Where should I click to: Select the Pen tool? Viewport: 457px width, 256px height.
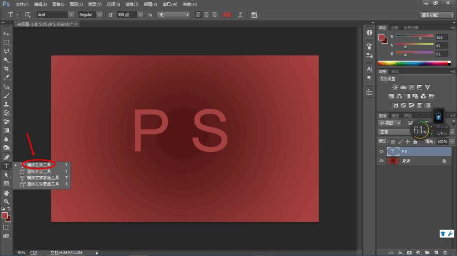(6, 157)
